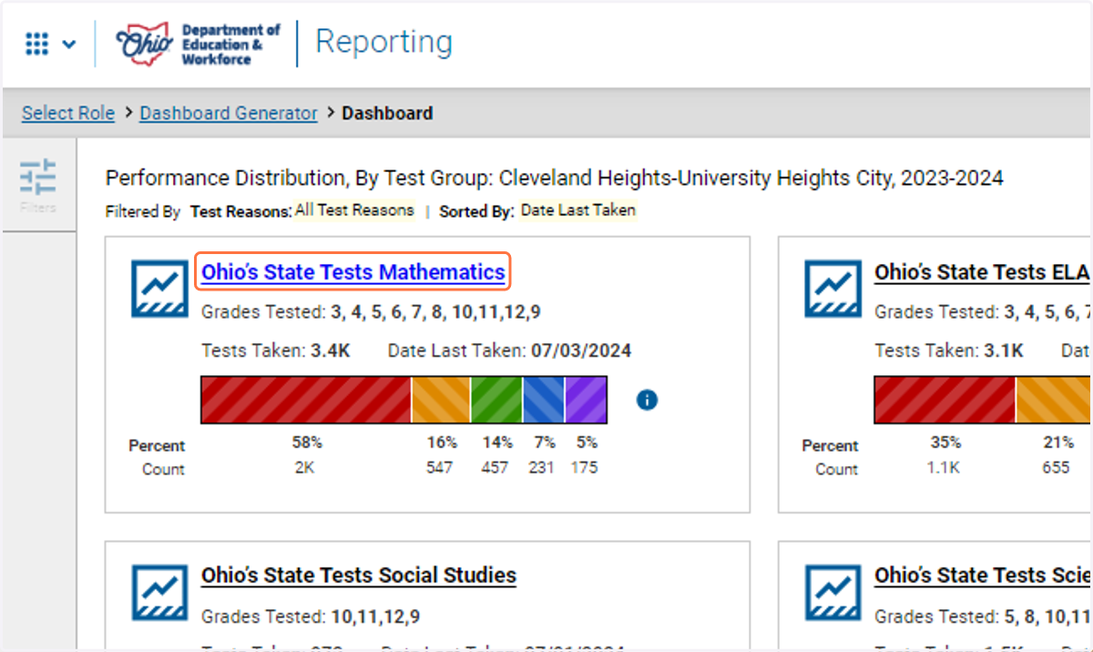Click the Ohio Department of Education logo
The image size is (1093, 652).
(x=199, y=44)
